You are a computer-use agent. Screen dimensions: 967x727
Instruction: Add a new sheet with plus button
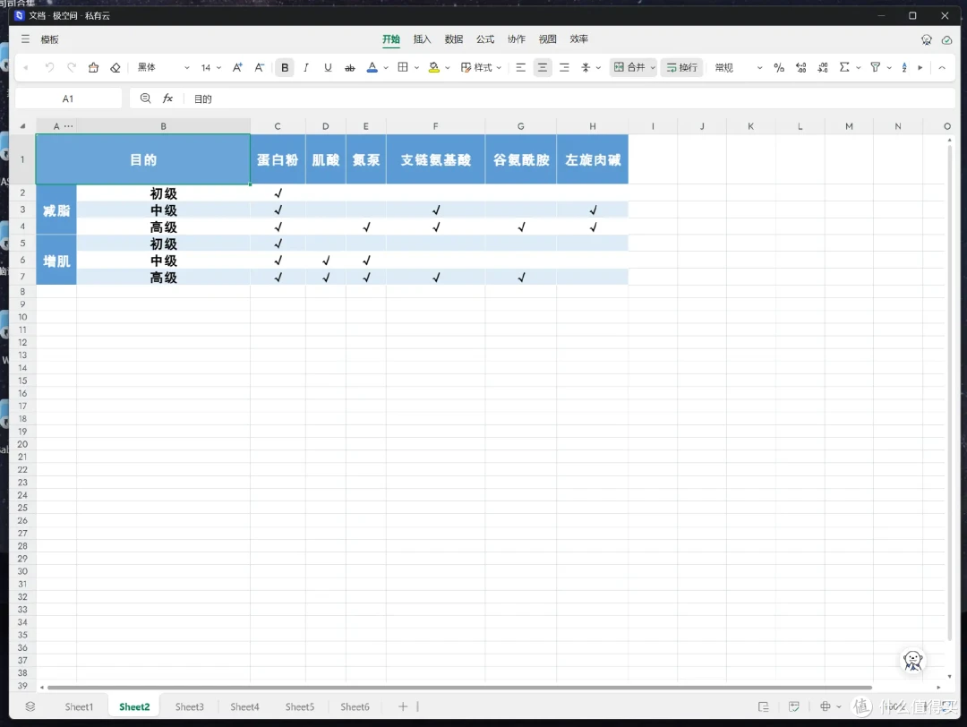(x=403, y=706)
